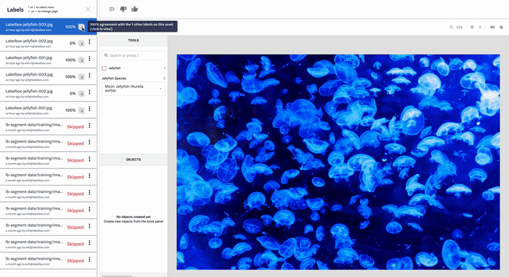Open Labelbox-jellyfish-001.jpg labeled by will@labelbox.com

coord(48,110)
